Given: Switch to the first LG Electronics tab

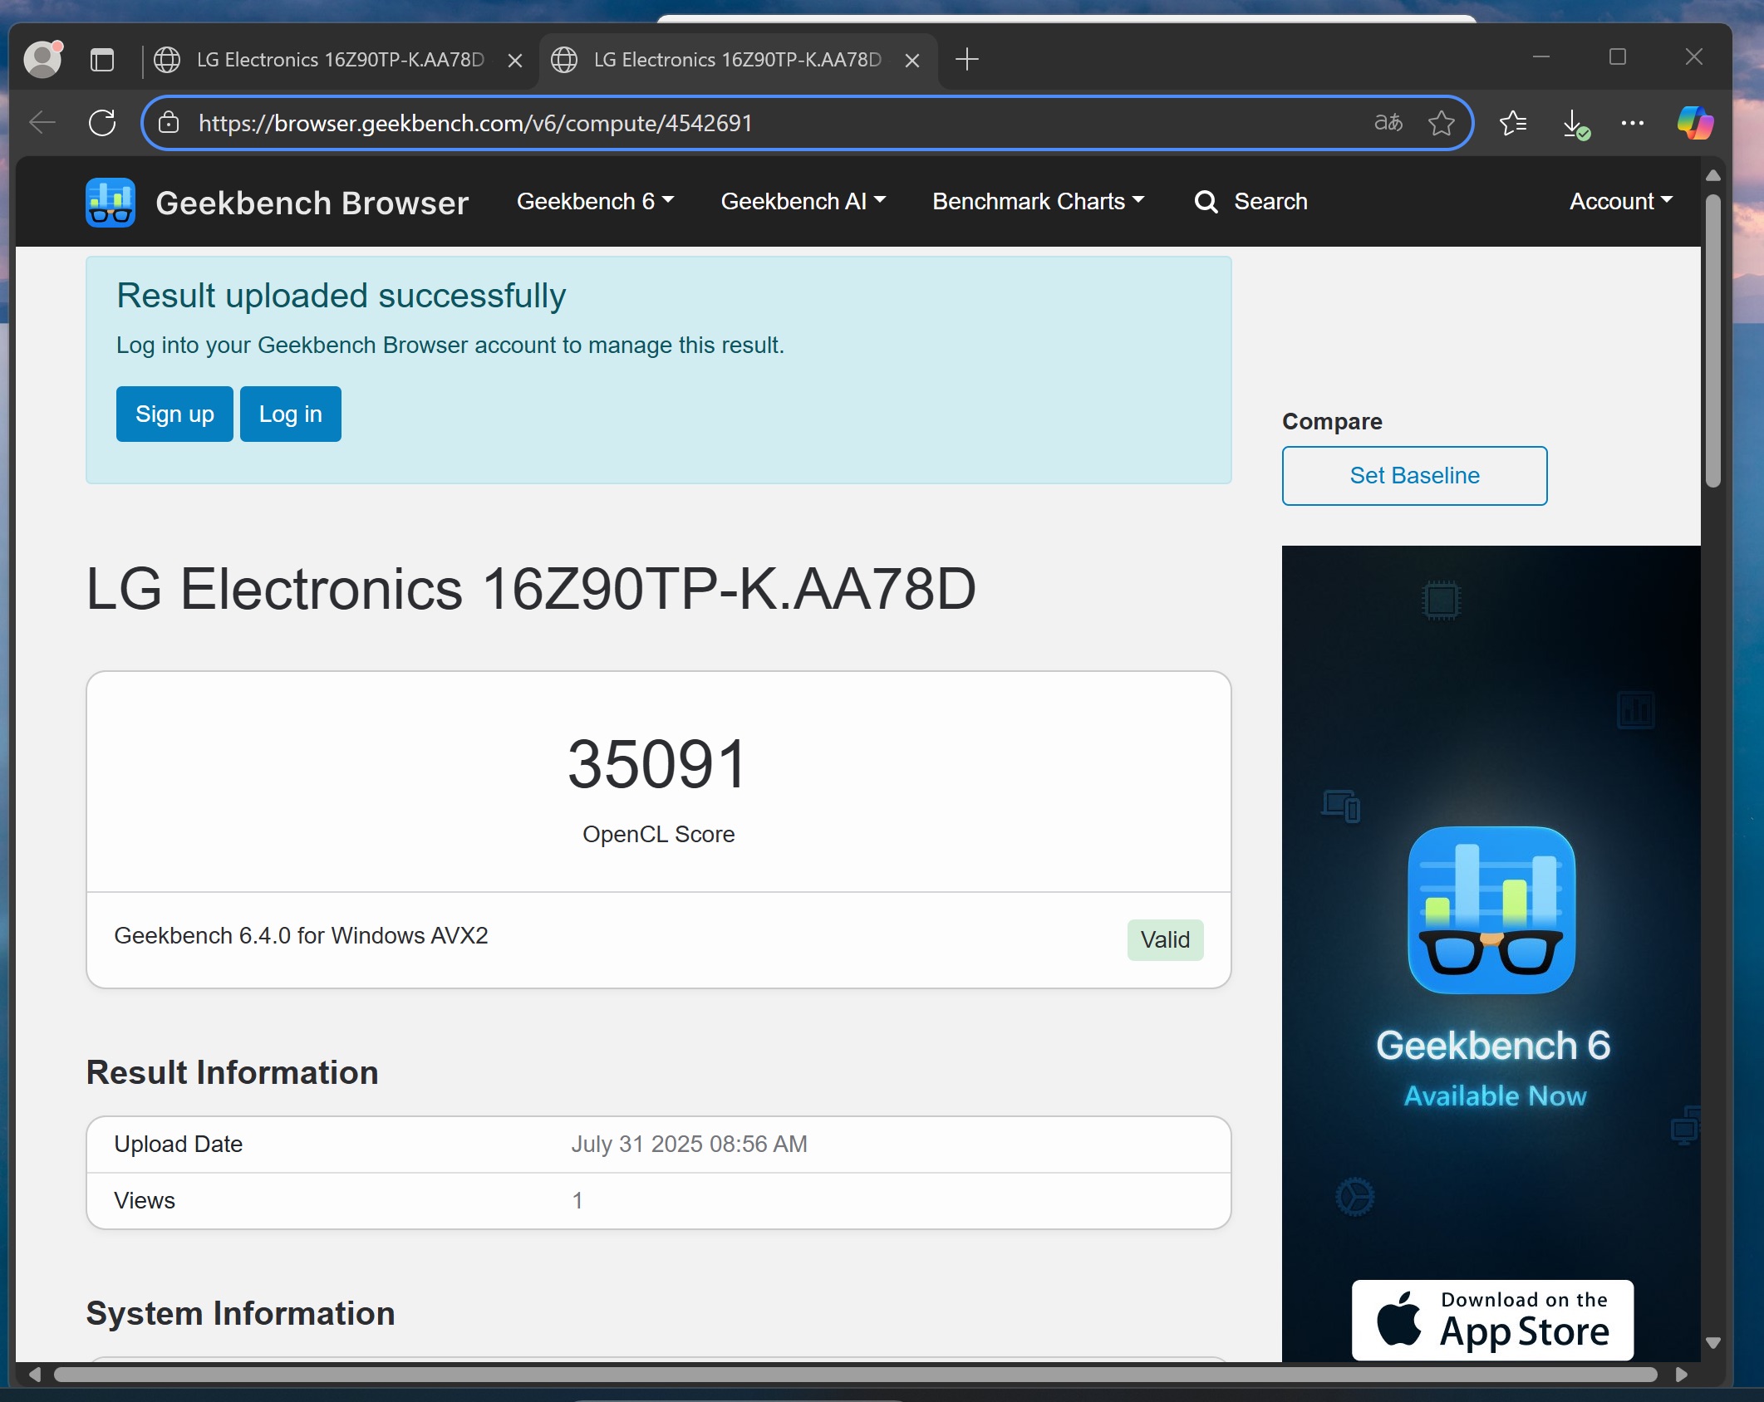Looking at the screenshot, I should (x=339, y=60).
